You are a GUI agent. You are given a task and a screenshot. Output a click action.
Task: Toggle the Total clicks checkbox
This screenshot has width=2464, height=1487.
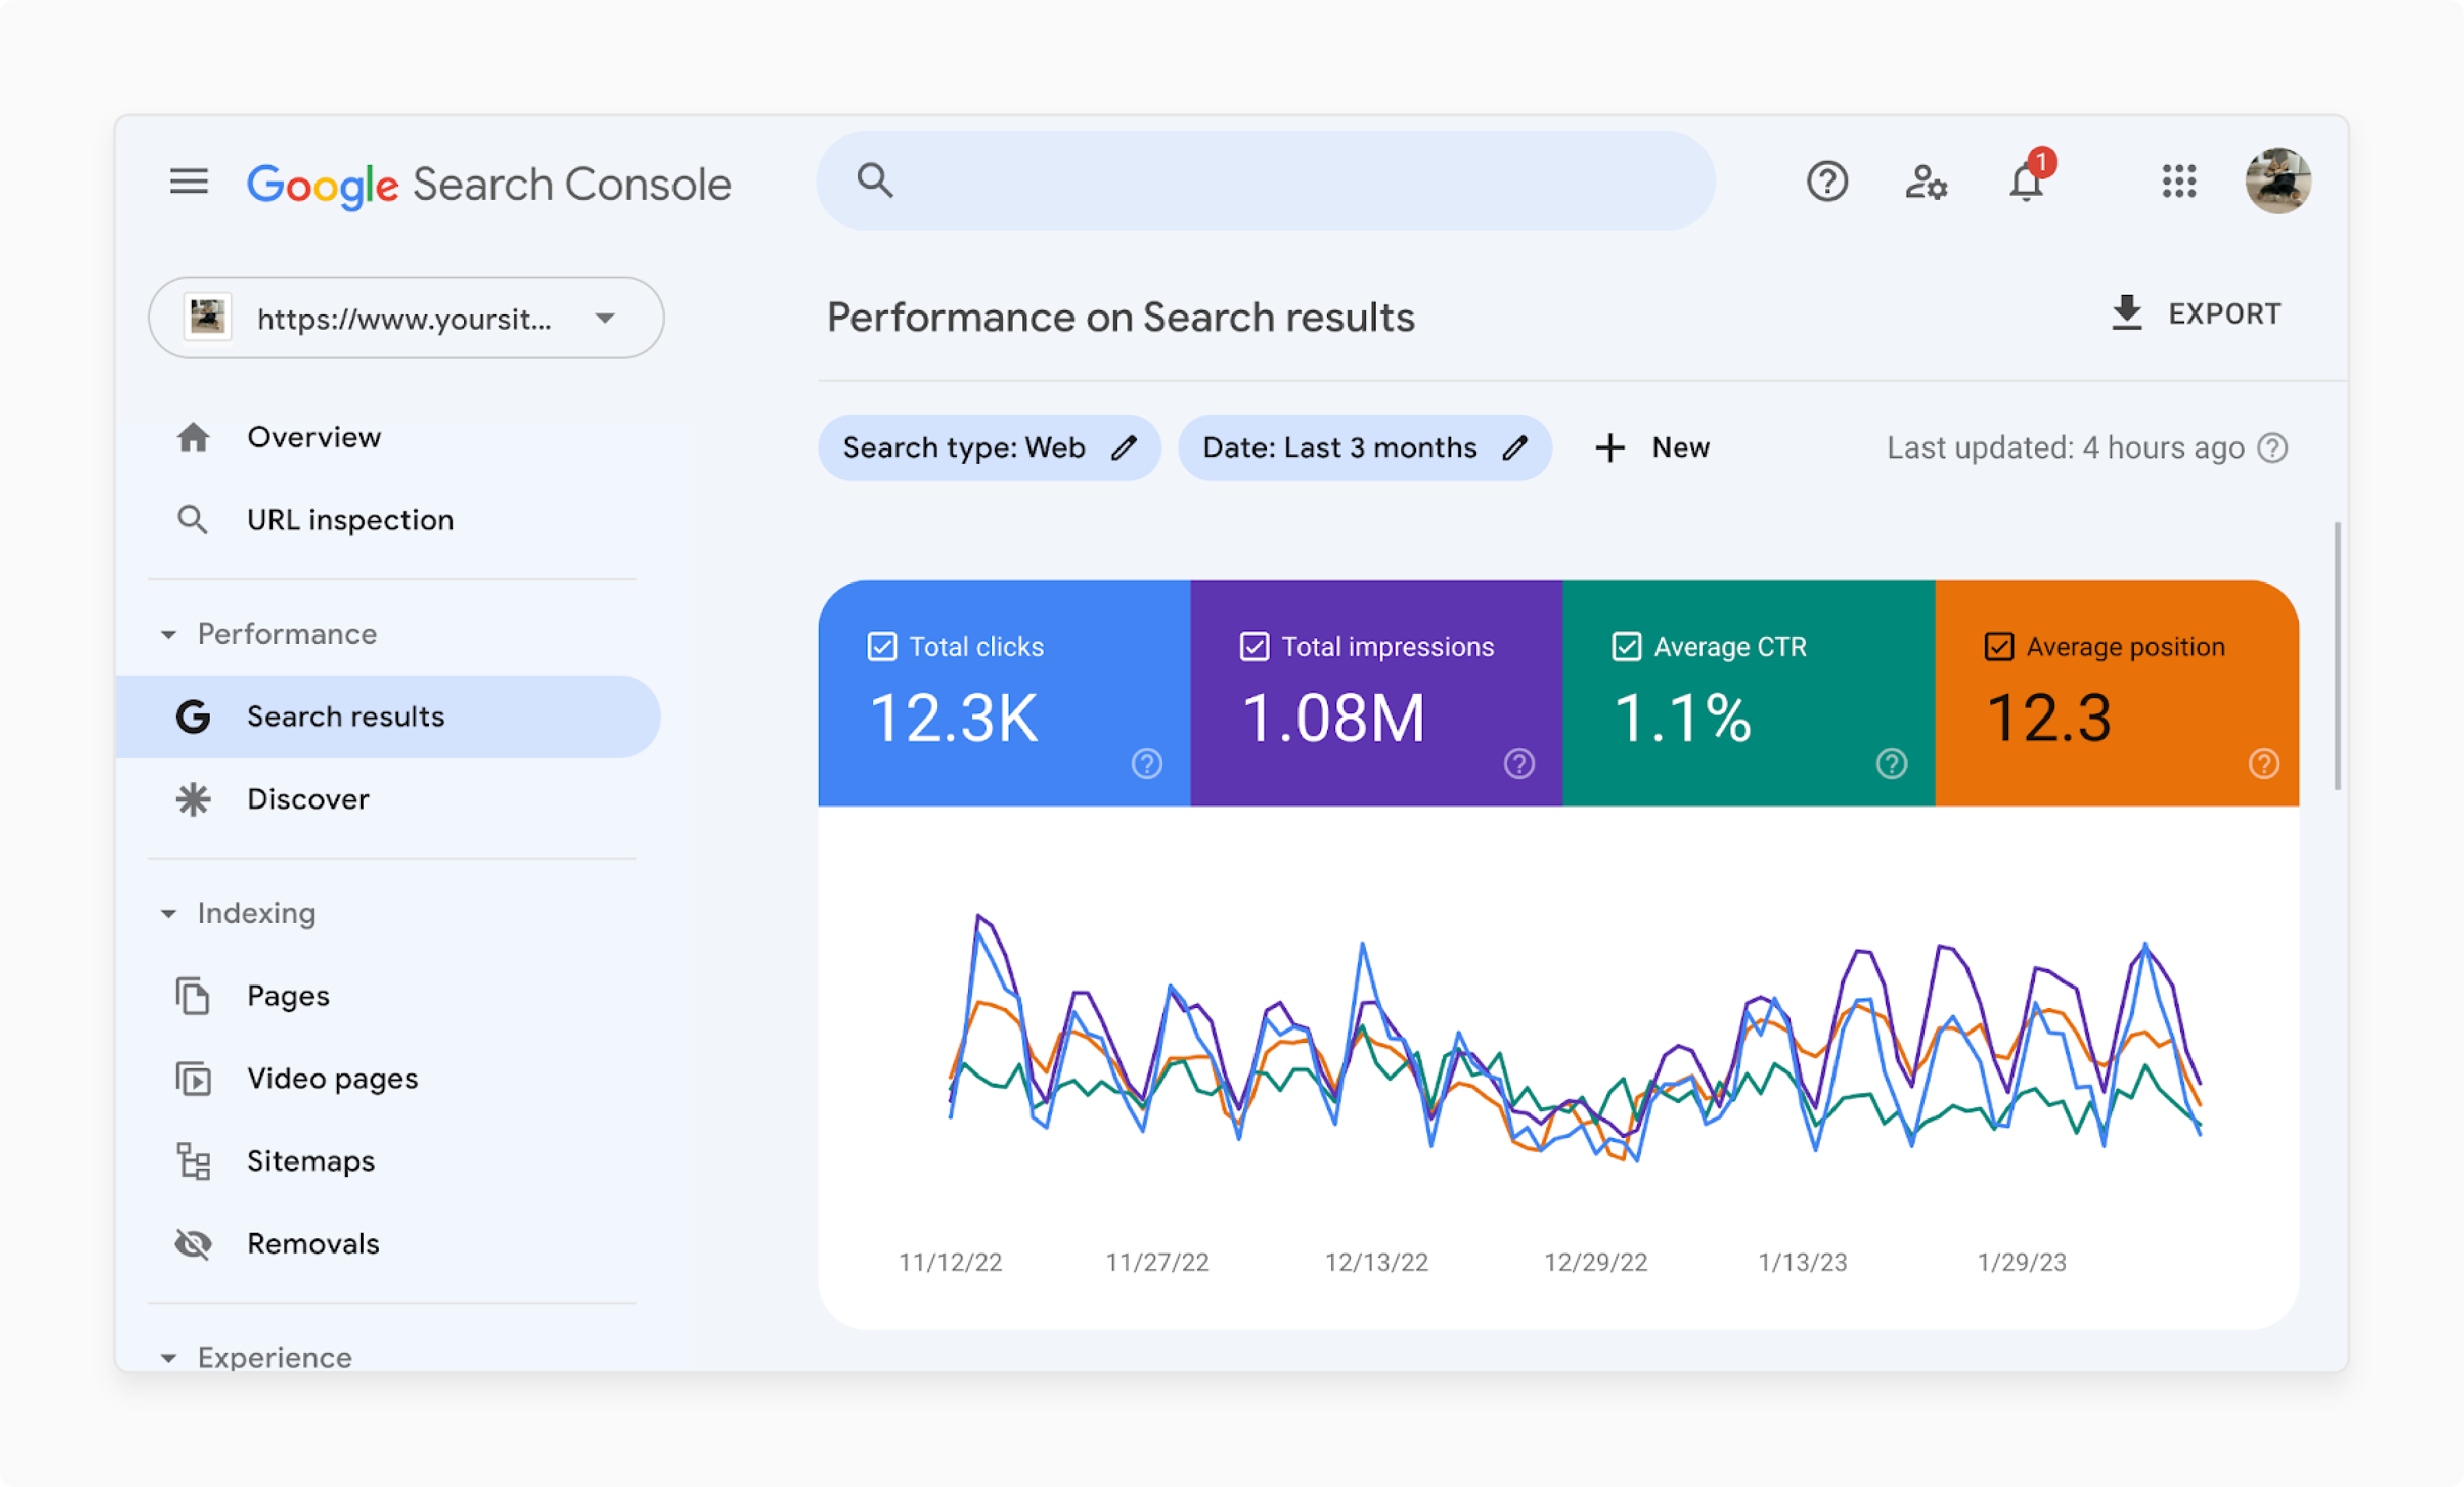882,647
